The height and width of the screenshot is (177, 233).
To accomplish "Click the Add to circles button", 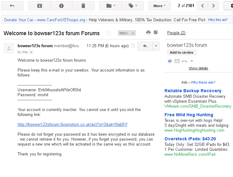I will [181, 52].
